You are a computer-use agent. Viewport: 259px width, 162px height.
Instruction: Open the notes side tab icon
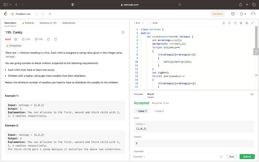pyautogui.click(x=256, y=52)
